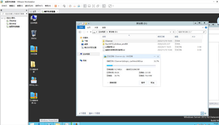219x125 pixels.
Task: Click the address bar refresh icon
Action: pos(174,32)
